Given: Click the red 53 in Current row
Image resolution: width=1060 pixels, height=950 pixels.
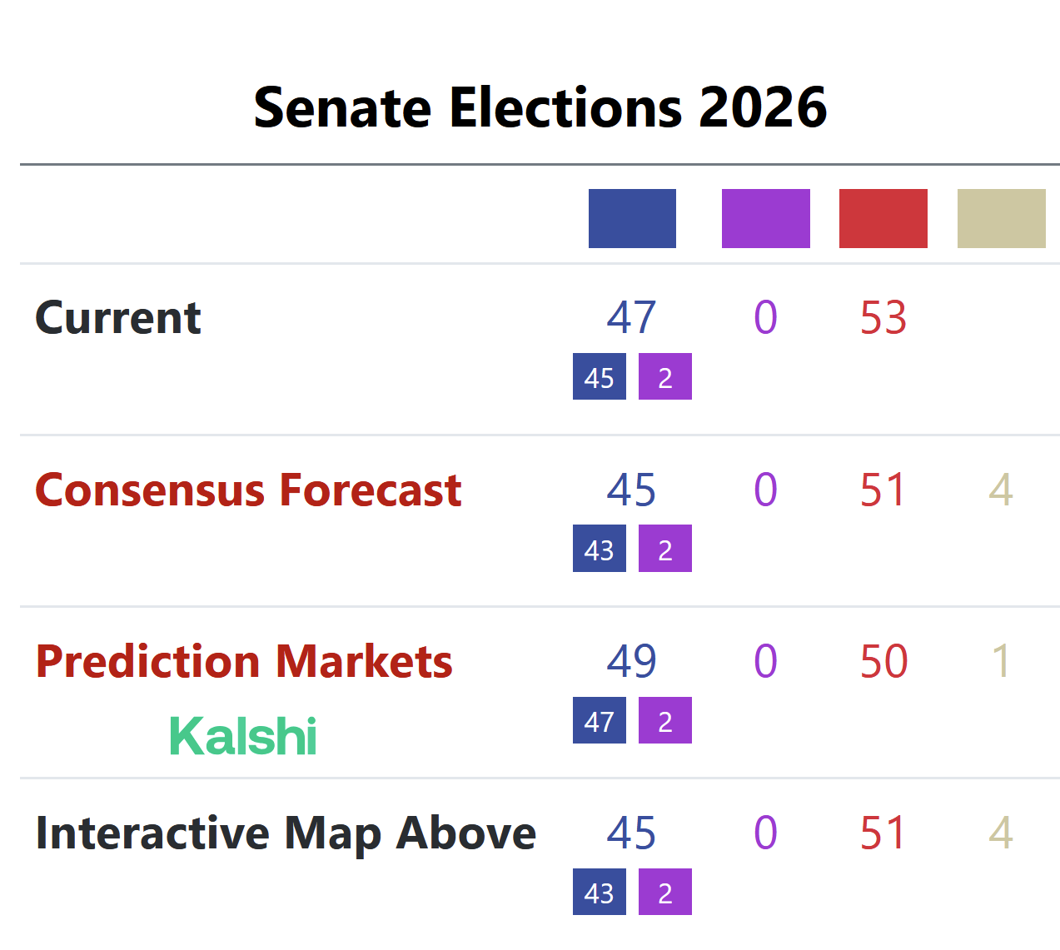Looking at the screenshot, I should pos(883,318).
